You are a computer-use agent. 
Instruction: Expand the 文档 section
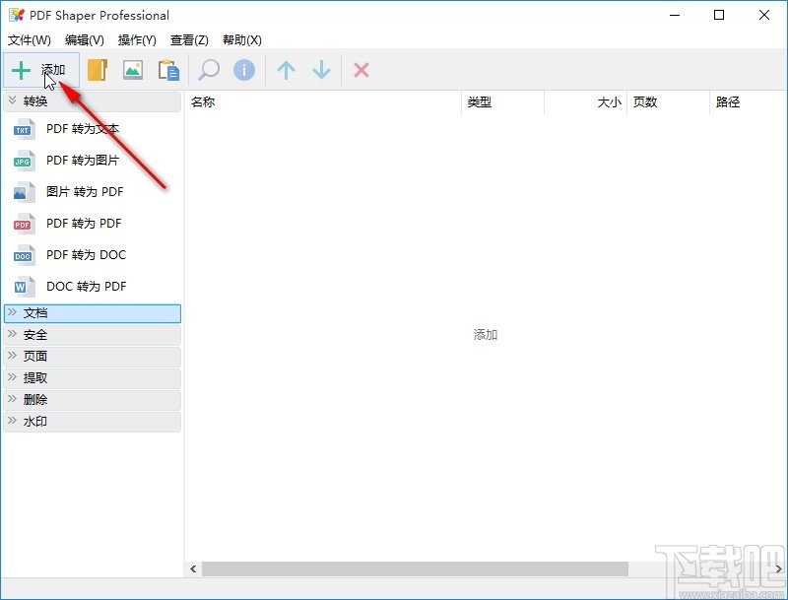92,313
